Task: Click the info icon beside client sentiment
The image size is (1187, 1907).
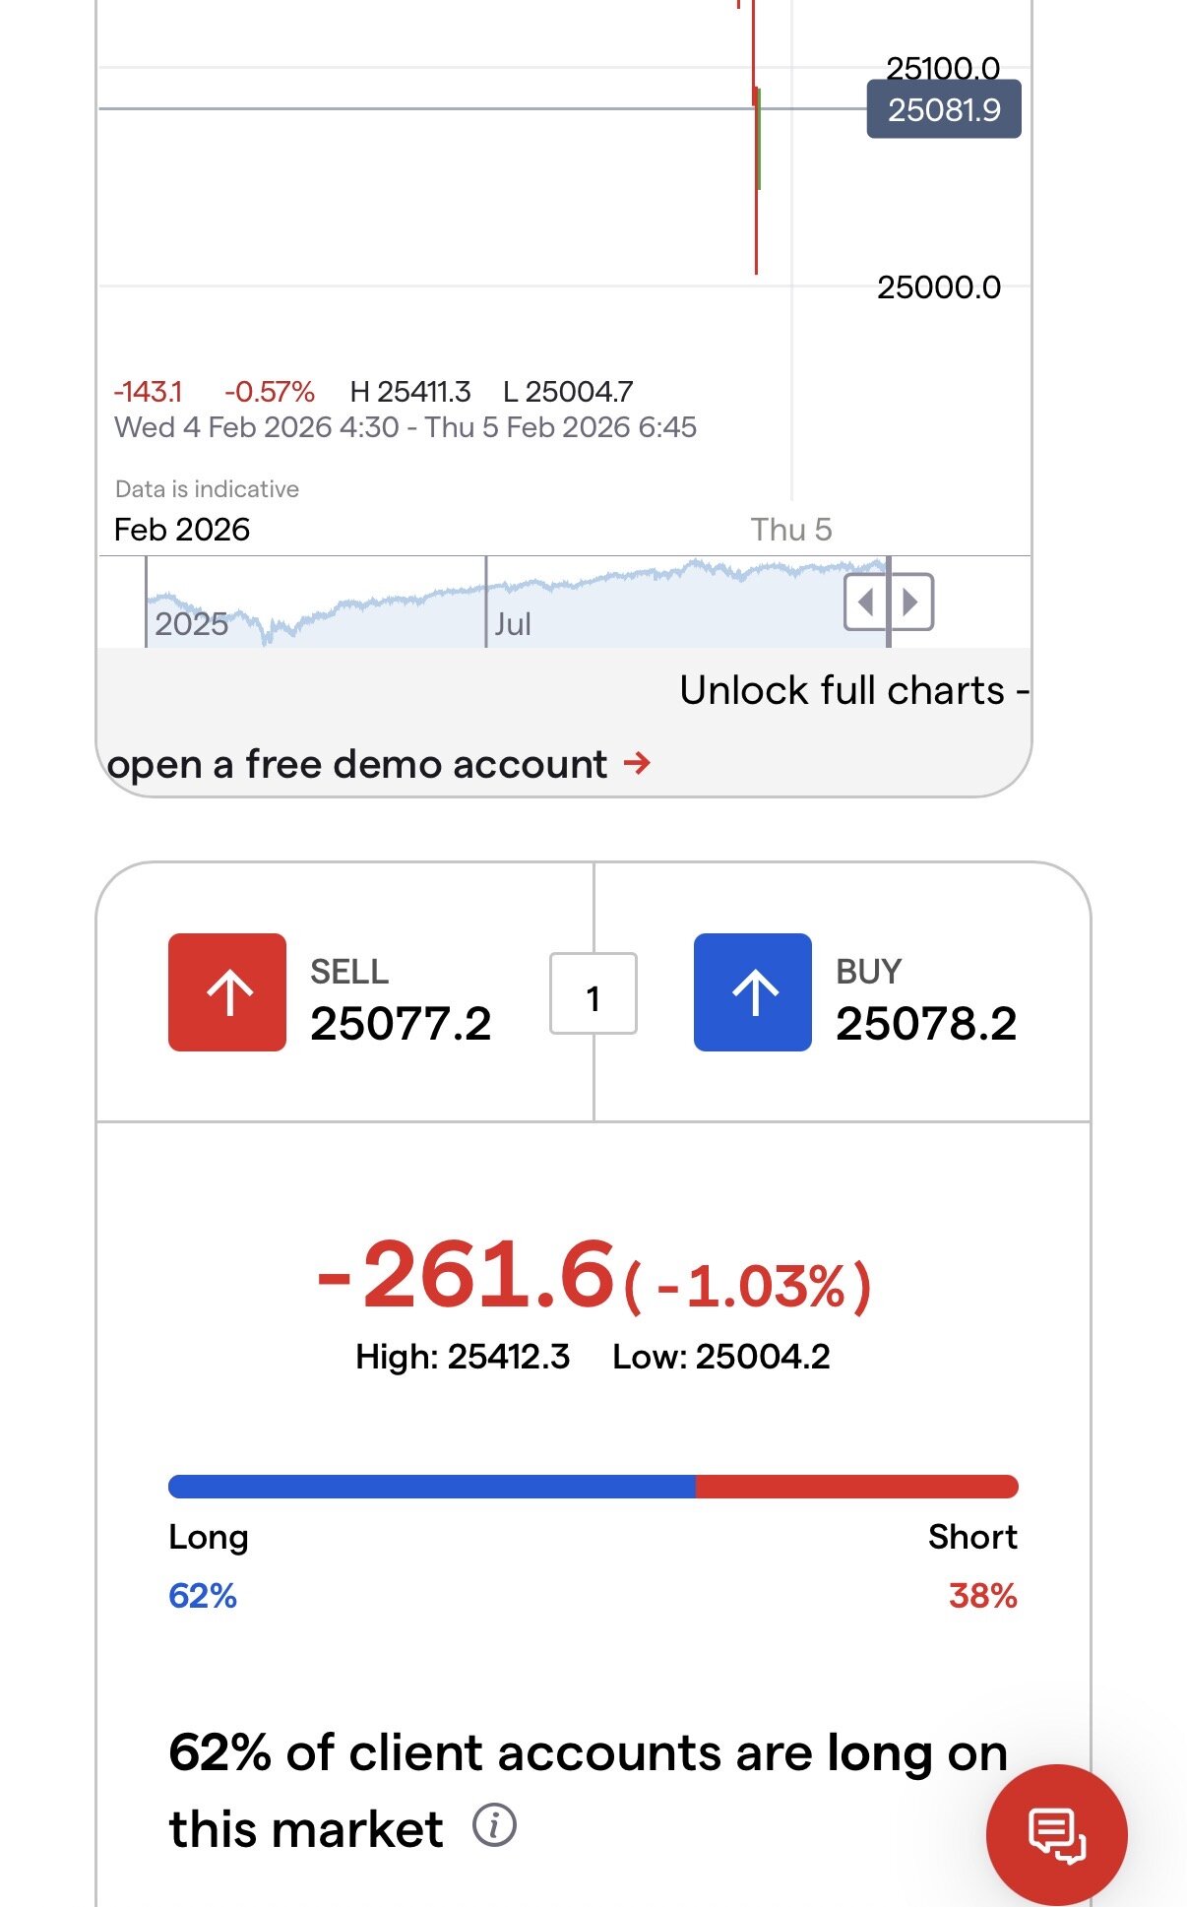Action: click(494, 1825)
